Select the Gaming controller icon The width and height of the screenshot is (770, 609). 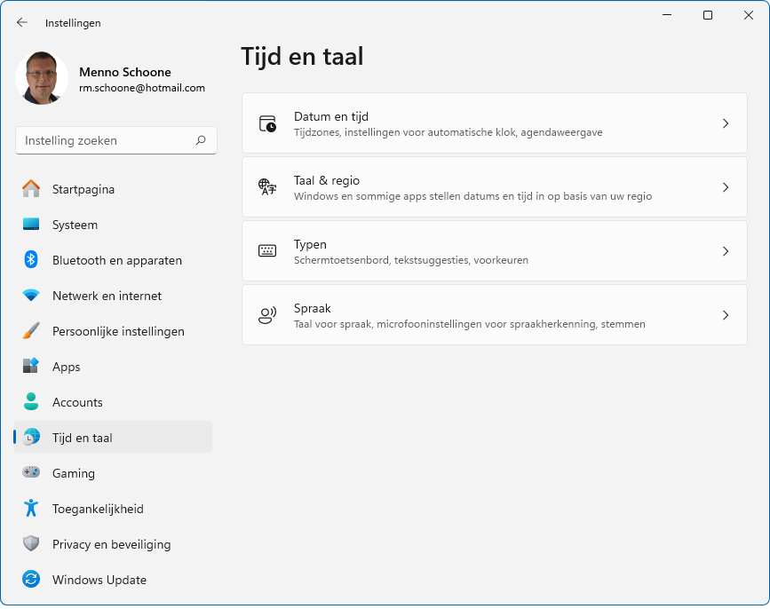point(31,472)
